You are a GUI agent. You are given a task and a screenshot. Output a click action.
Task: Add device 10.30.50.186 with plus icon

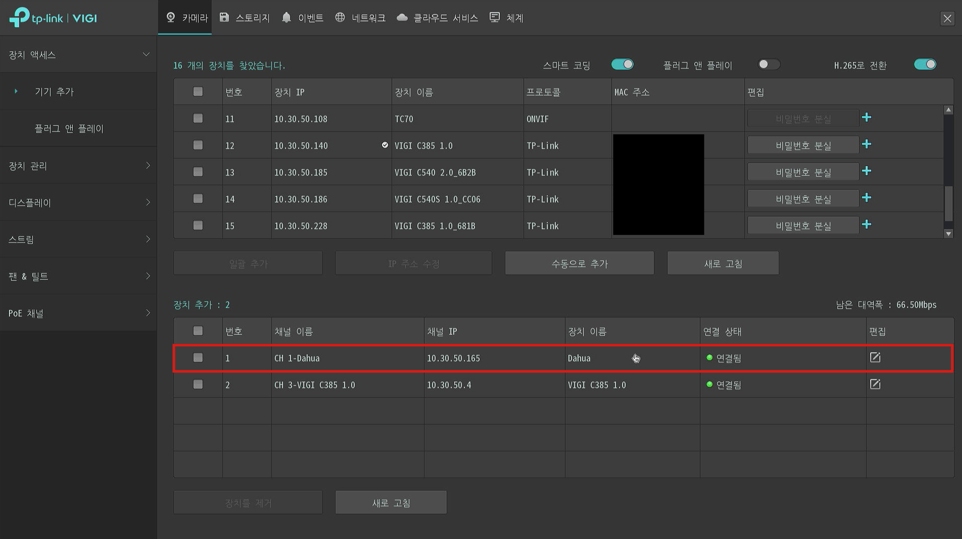click(x=866, y=198)
